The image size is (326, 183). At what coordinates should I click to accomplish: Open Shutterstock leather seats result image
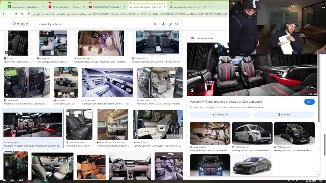[157, 42]
